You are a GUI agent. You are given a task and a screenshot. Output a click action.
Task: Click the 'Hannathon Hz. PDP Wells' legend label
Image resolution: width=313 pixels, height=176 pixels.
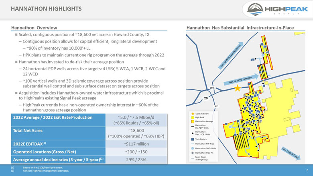(x=201, y=126)
